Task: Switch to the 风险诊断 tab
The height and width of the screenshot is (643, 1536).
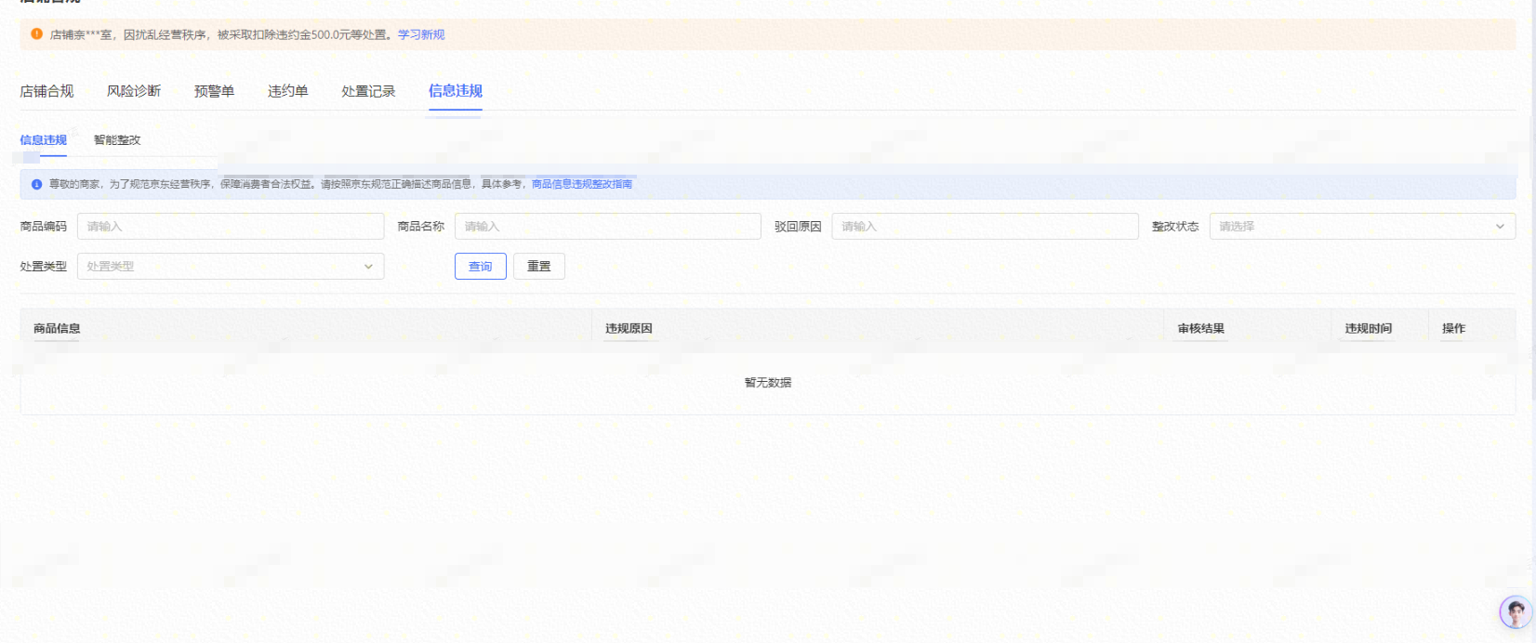Action: tap(134, 91)
